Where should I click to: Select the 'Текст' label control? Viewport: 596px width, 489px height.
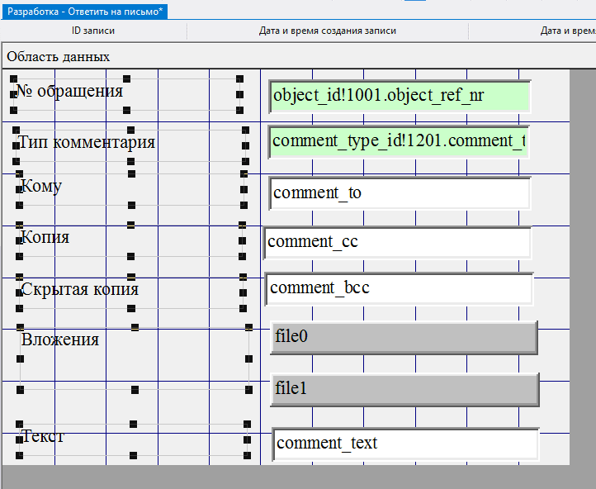click(x=43, y=436)
